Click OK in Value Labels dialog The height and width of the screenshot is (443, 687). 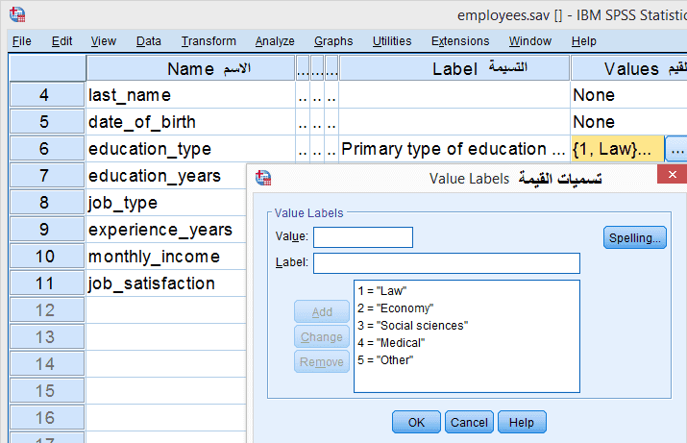tap(416, 422)
